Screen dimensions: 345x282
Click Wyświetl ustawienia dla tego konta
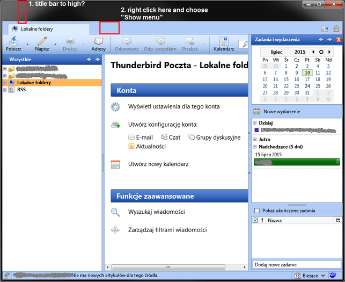coord(174,106)
